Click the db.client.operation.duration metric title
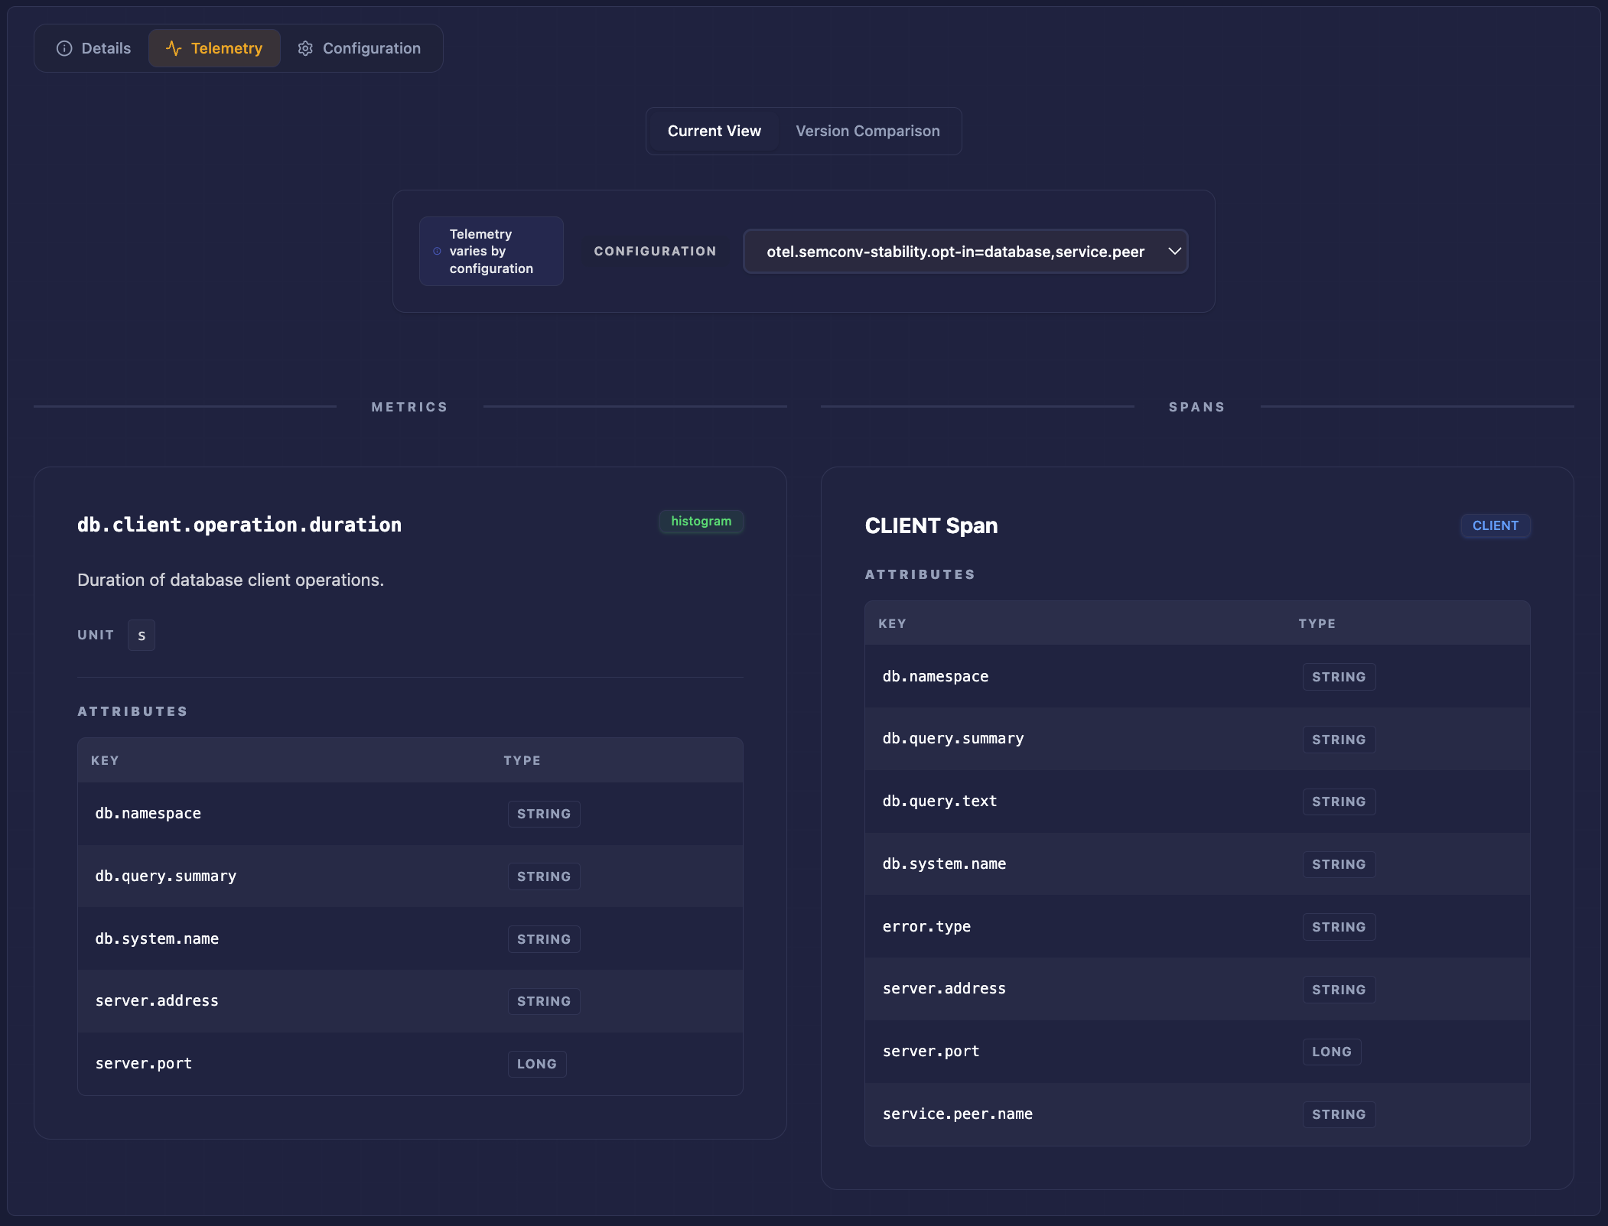Image resolution: width=1608 pixels, height=1226 pixels. 238,525
